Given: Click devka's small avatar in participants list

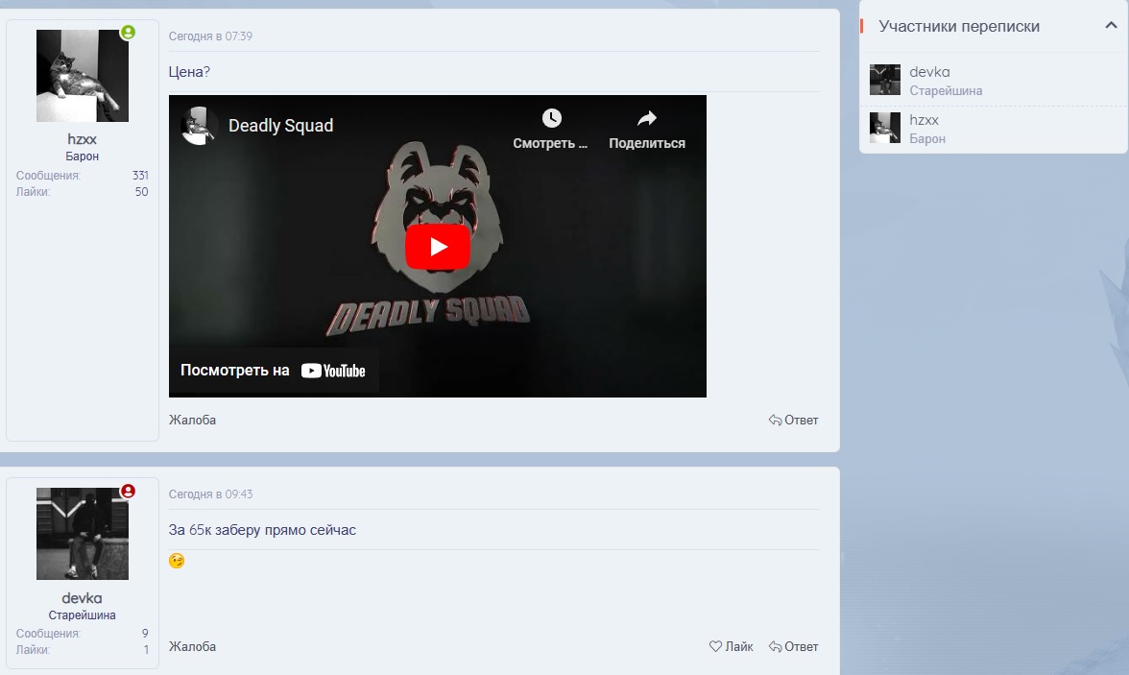Looking at the screenshot, I should pyautogui.click(x=884, y=80).
